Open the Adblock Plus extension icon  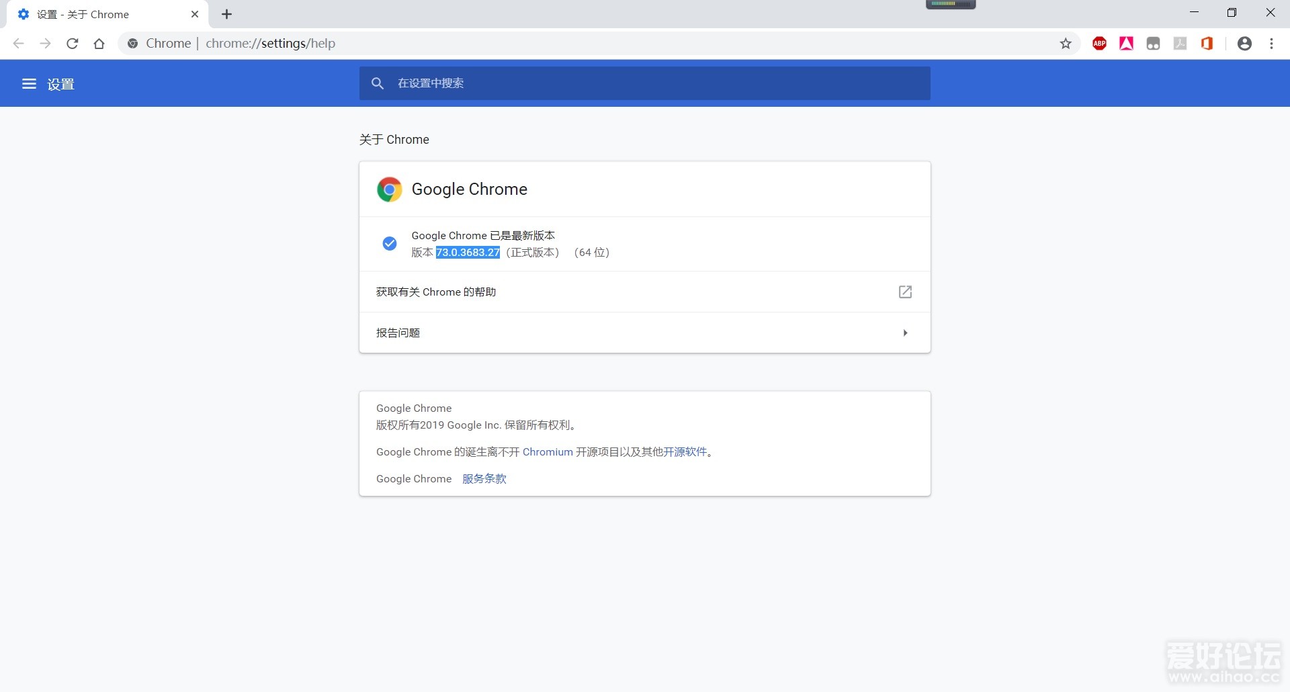[x=1100, y=44]
